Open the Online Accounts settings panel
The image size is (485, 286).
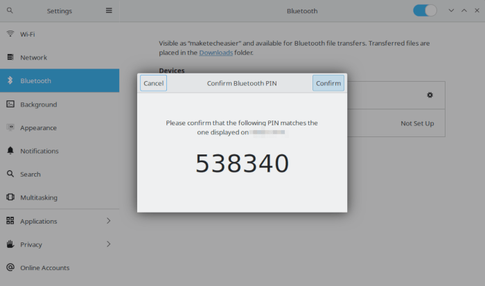60,267
